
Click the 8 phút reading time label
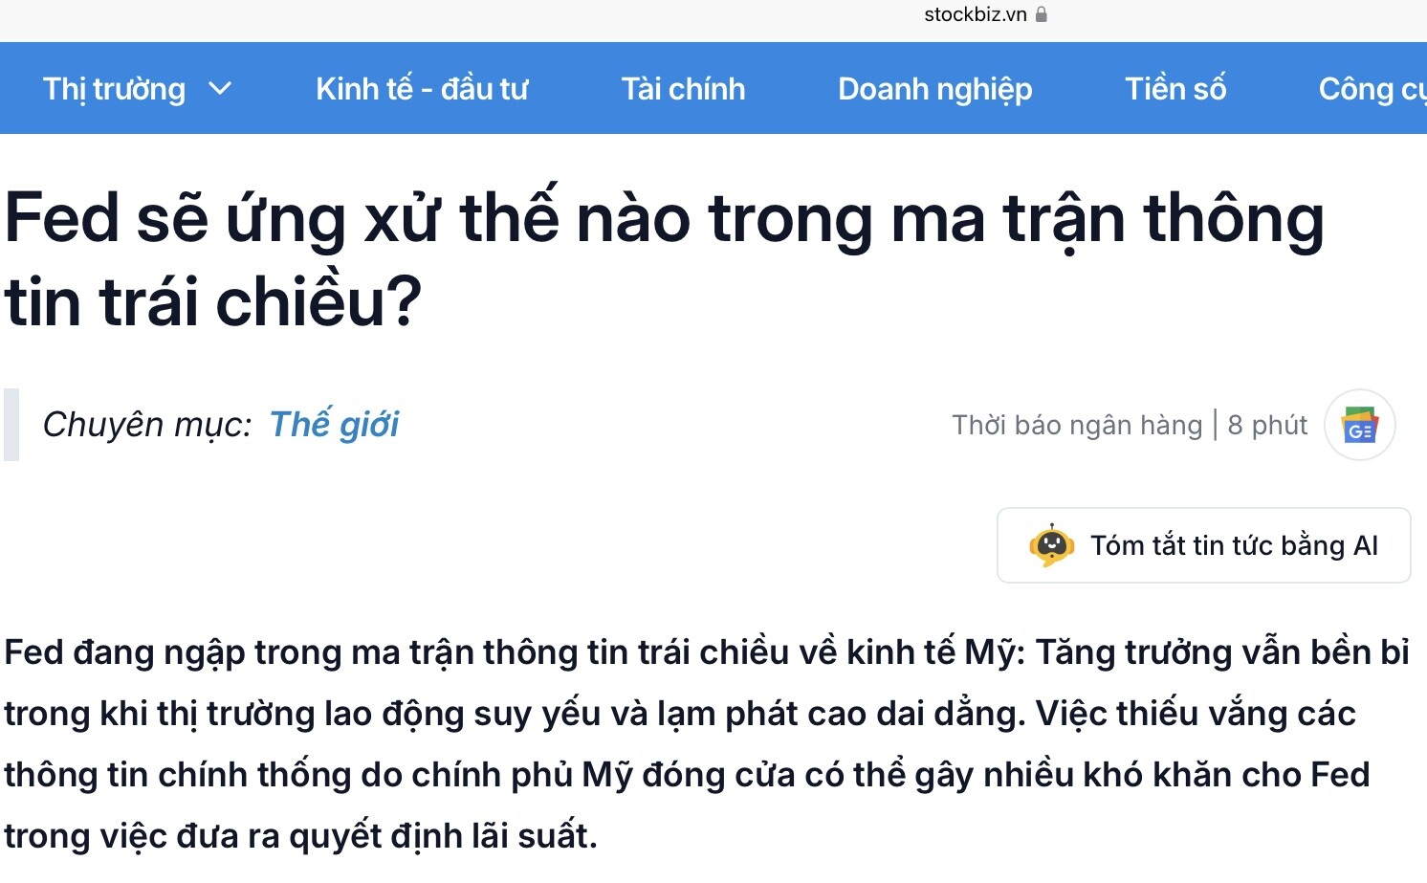click(x=1267, y=425)
